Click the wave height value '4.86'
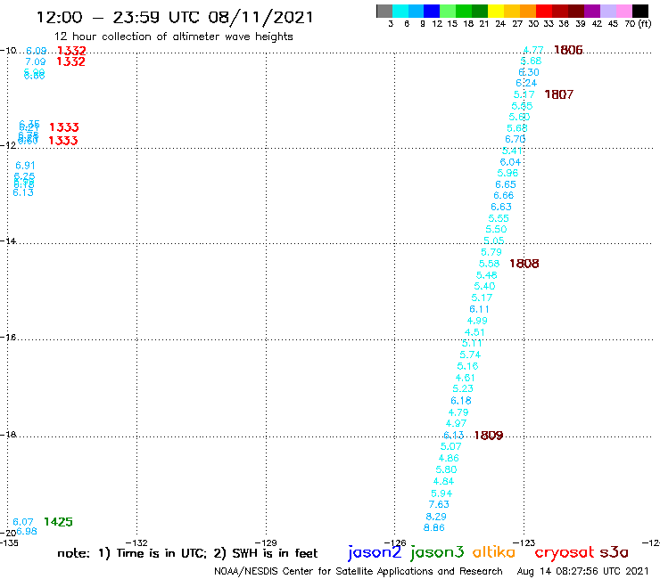This screenshot has width=660, height=579. pos(449,458)
